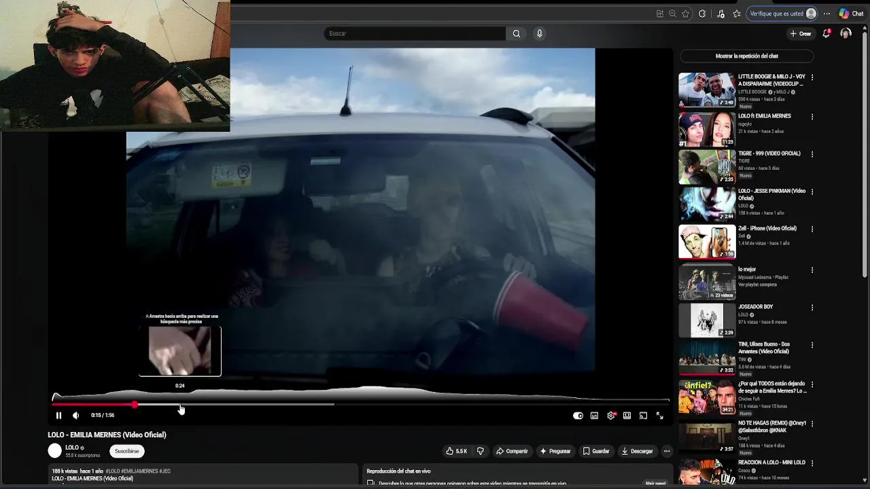Click the #LOLO hashtag in description
The height and width of the screenshot is (489, 870).
point(113,471)
